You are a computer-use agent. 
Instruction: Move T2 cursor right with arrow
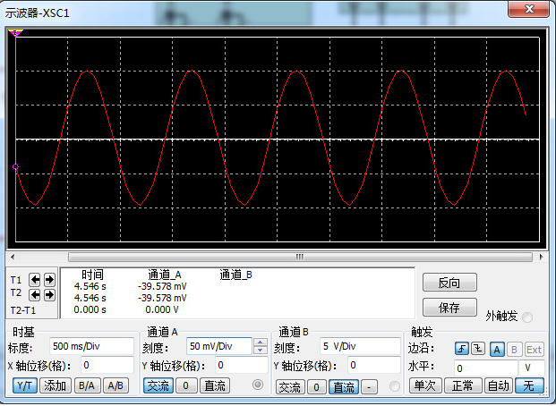pos(48,294)
